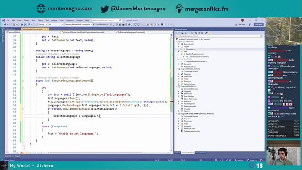
Task: Select Asset Catalogs in iOS project
Action: tap(189, 96)
